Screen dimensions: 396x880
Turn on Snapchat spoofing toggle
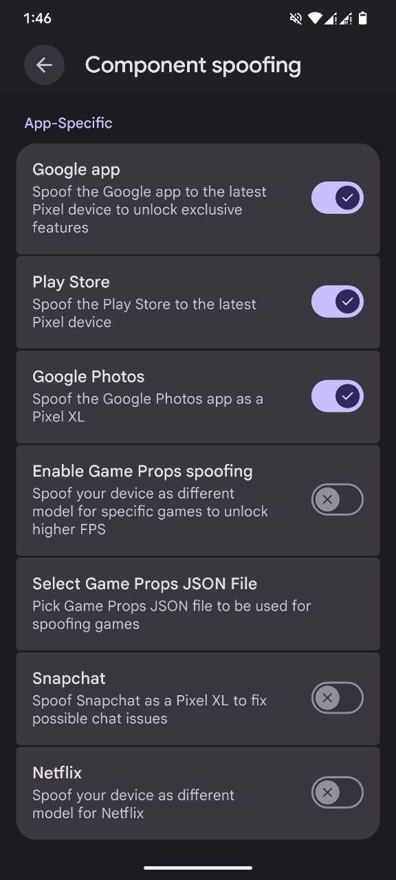click(x=337, y=698)
